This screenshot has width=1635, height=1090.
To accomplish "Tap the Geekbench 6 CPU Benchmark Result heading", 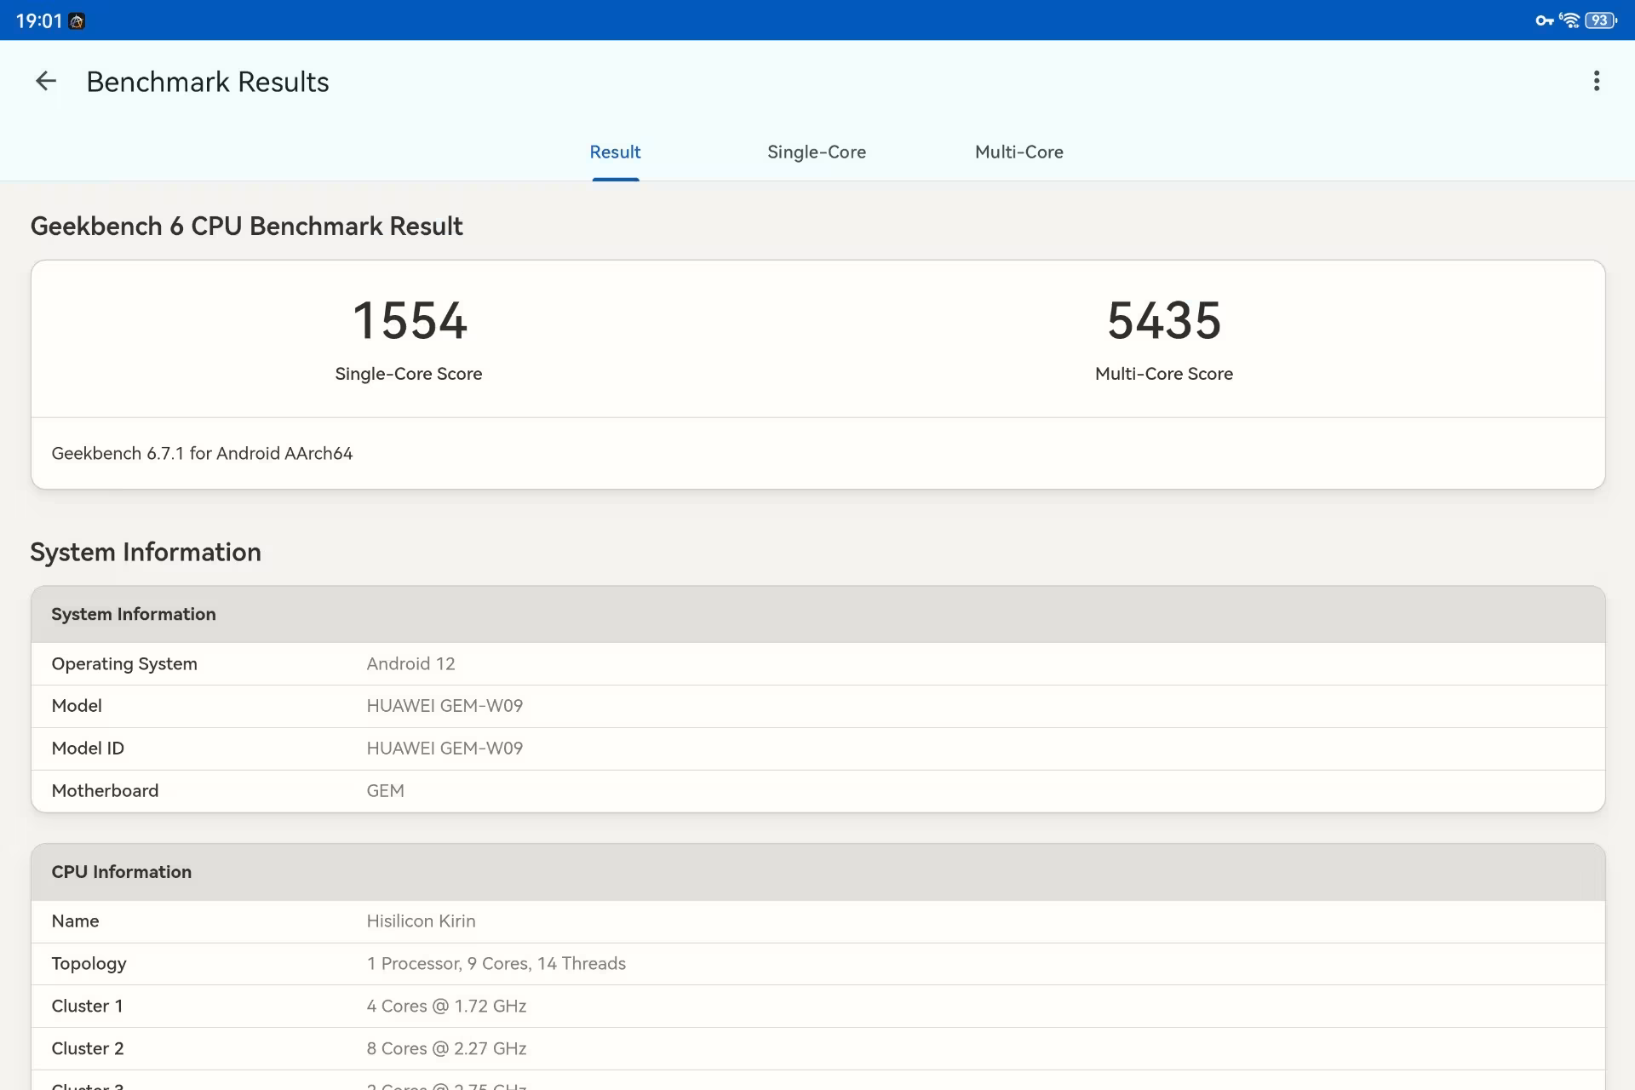I will pos(247,226).
